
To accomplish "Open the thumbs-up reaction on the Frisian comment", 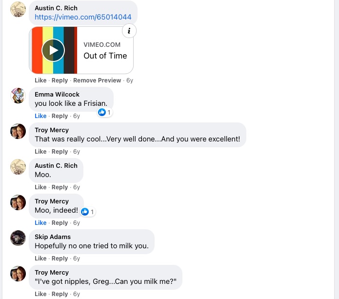I will pyautogui.click(x=105, y=112).
